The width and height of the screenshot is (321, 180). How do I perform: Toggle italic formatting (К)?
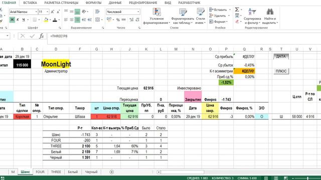coord(18,19)
